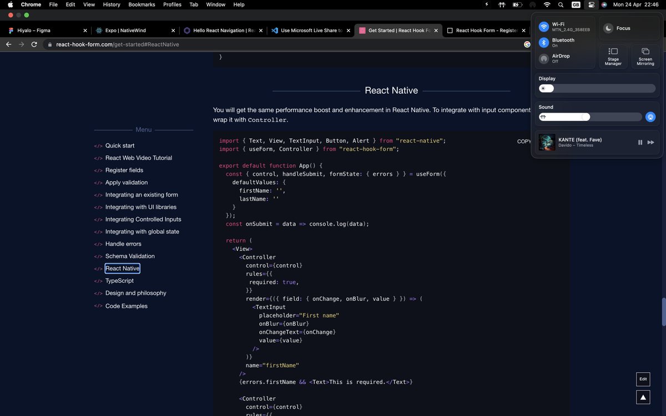Click the battery status icon
The height and width of the screenshot is (416, 666).
[517, 4]
